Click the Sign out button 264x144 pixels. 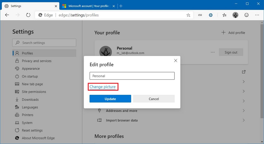[231, 52]
